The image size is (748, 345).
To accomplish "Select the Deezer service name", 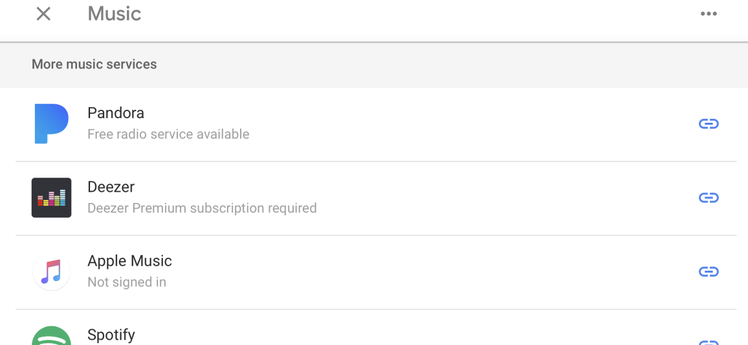I will (111, 187).
